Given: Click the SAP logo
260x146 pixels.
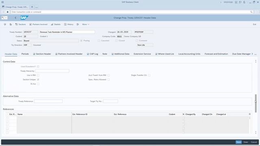Looking at the screenshot, I should 24,18.
